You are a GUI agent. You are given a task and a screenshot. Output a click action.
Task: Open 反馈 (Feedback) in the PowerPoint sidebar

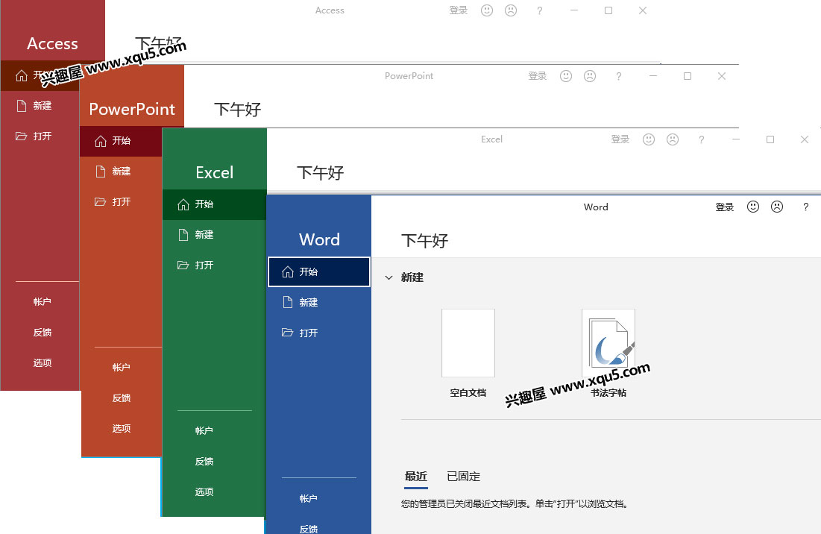(122, 398)
